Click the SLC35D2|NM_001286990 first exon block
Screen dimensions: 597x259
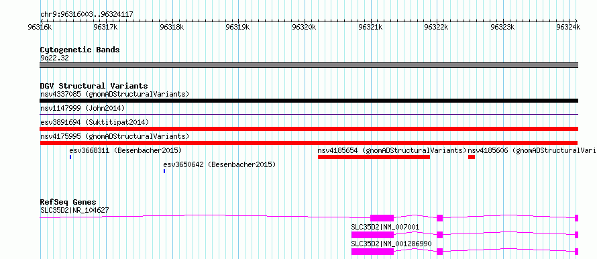point(372,252)
